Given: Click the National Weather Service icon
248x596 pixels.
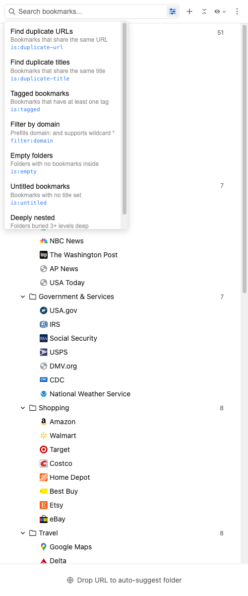Looking at the screenshot, I should coord(44,394).
